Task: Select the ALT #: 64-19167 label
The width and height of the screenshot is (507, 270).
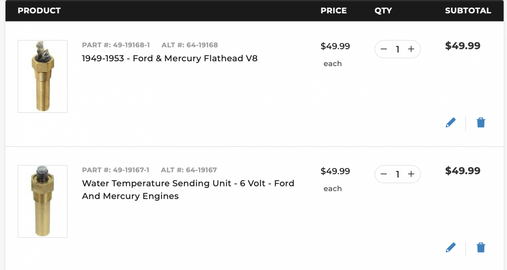Action: click(x=189, y=170)
